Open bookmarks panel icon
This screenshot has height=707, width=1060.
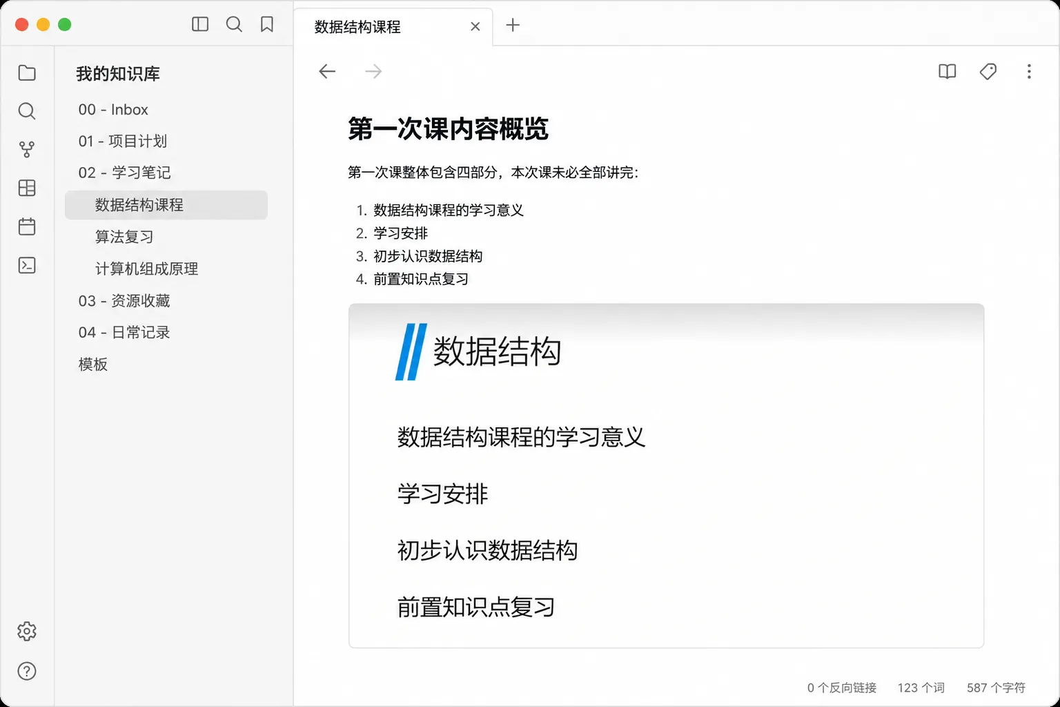[x=267, y=25]
